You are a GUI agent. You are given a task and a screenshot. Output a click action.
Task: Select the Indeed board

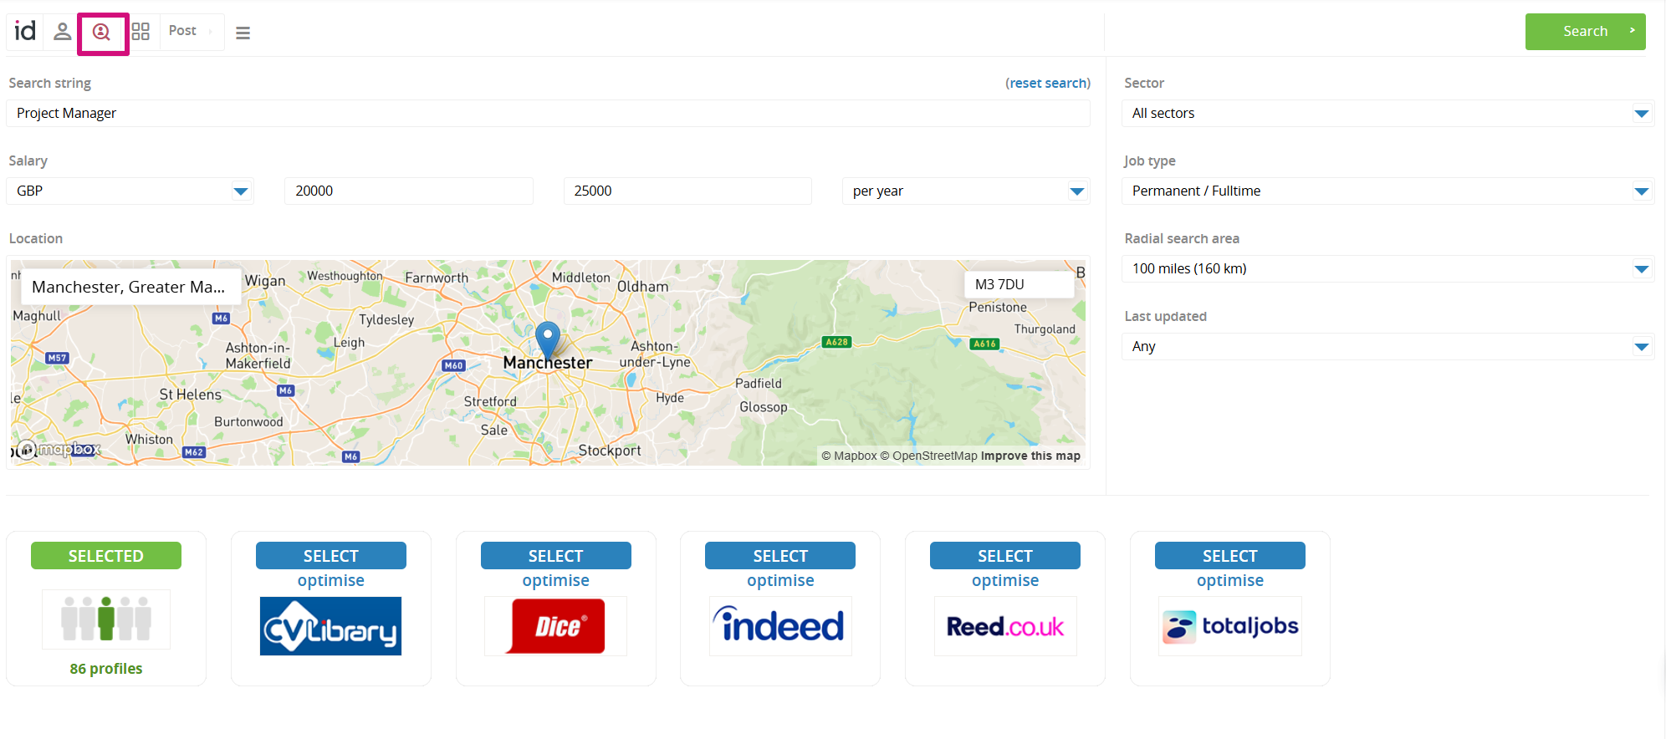[780, 556]
